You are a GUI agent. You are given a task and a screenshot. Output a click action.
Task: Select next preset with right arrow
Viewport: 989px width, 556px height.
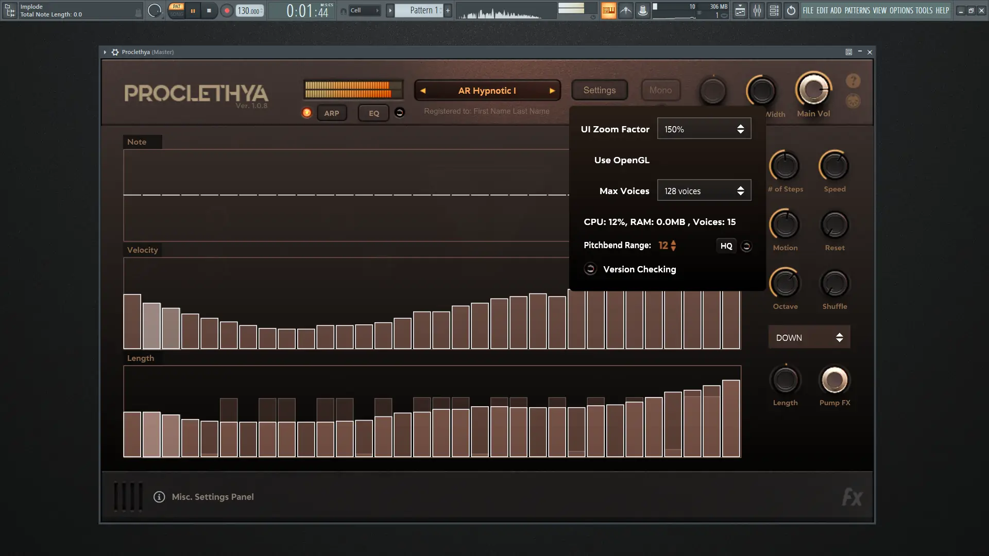[x=552, y=91]
